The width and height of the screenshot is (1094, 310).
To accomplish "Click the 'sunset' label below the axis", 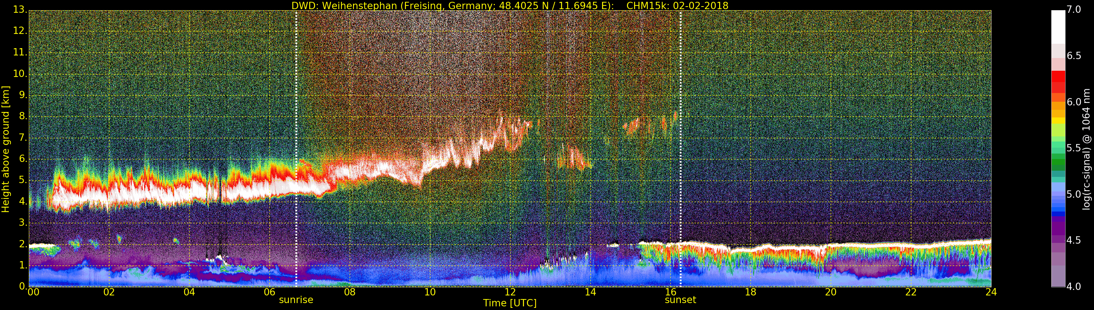I will tap(680, 300).
